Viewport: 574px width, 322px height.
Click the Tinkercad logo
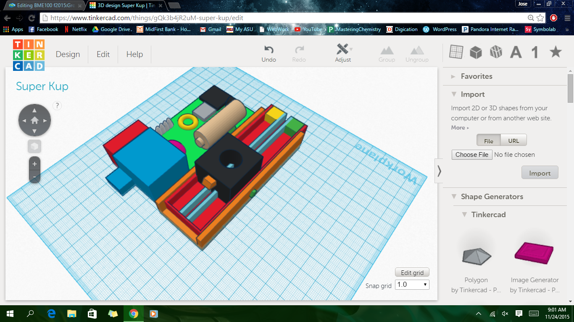point(29,55)
